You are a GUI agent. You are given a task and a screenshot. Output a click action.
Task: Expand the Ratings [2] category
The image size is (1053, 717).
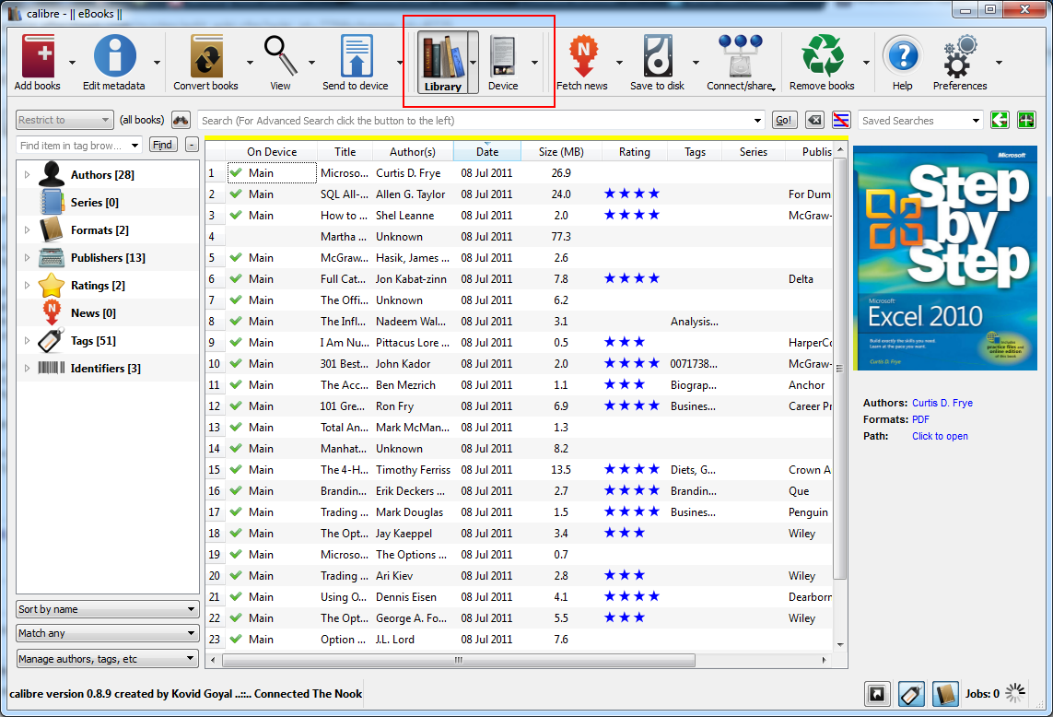point(27,285)
